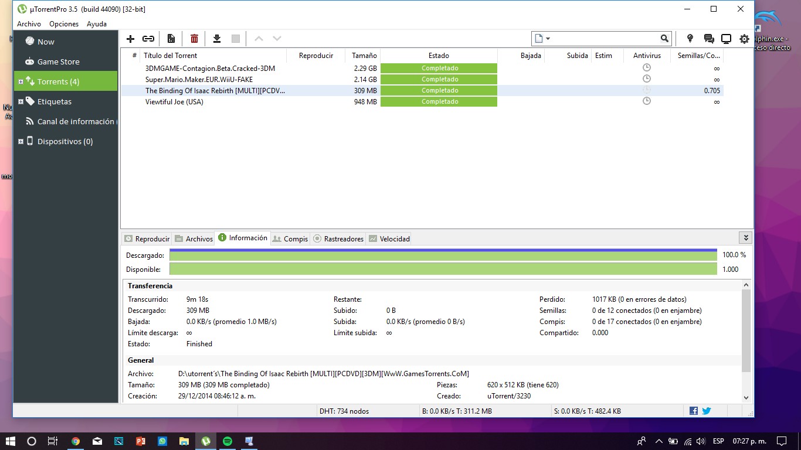
Task: Select Dispositivos (0) in the sidebar
Action: point(66,141)
